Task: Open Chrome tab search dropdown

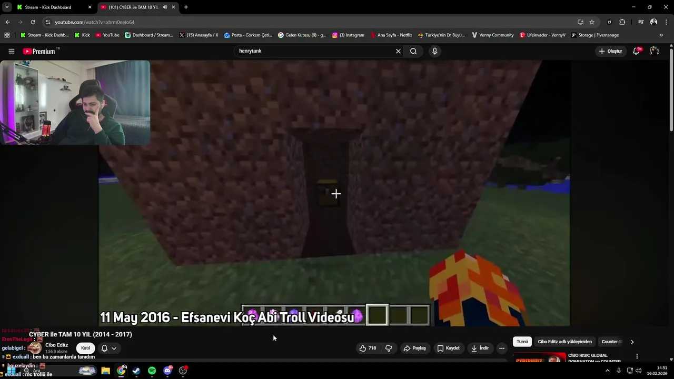Action: (x=6, y=7)
